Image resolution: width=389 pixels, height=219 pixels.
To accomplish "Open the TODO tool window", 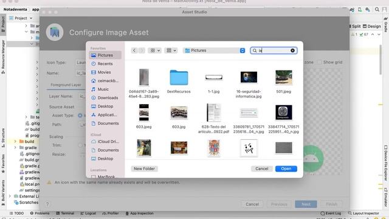I will 16,214.
